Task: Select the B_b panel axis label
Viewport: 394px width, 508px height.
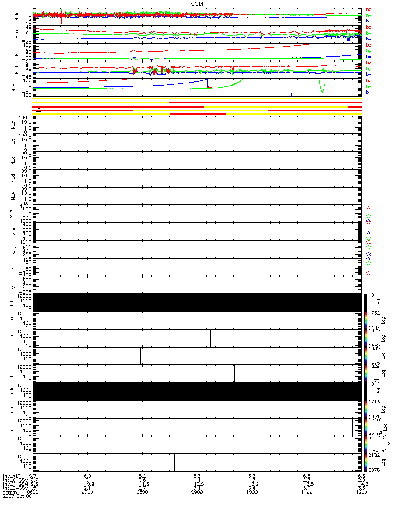Action: (x=17, y=17)
